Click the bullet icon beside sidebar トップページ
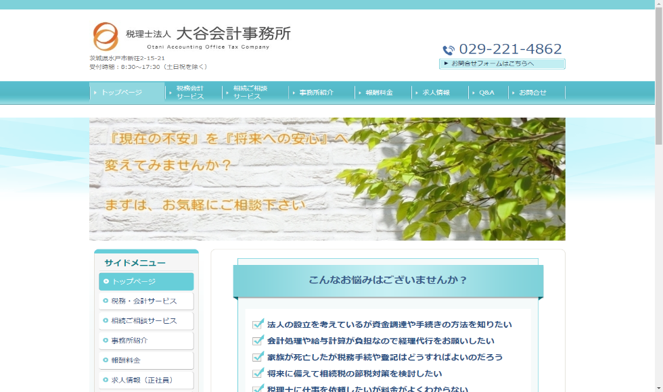The image size is (663, 392). pos(106,282)
